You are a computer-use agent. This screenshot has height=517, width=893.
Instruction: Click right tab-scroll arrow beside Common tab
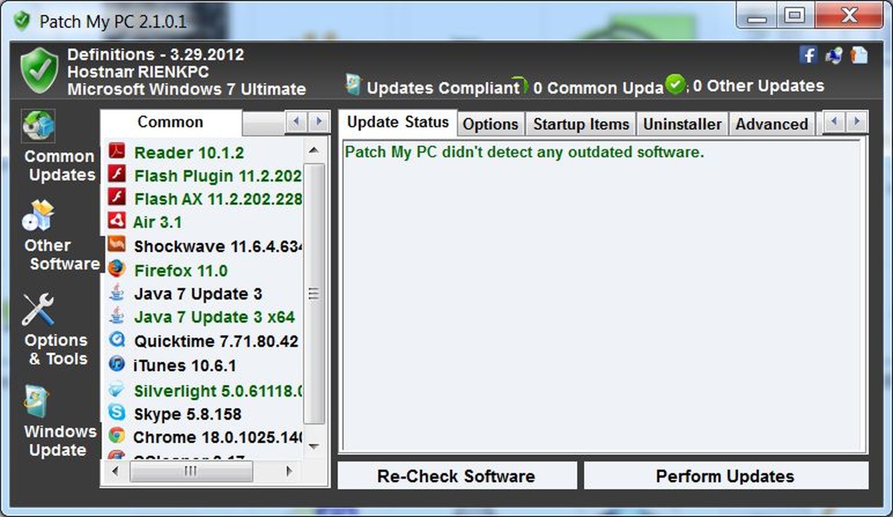pos(319,122)
